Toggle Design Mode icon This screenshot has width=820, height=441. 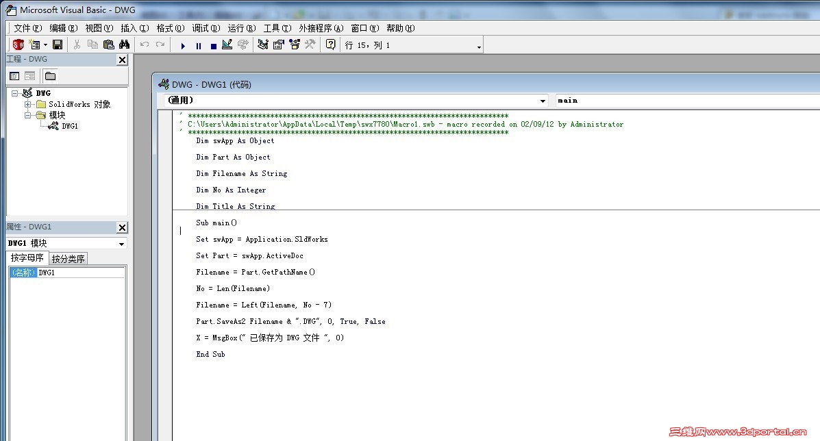click(x=227, y=45)
